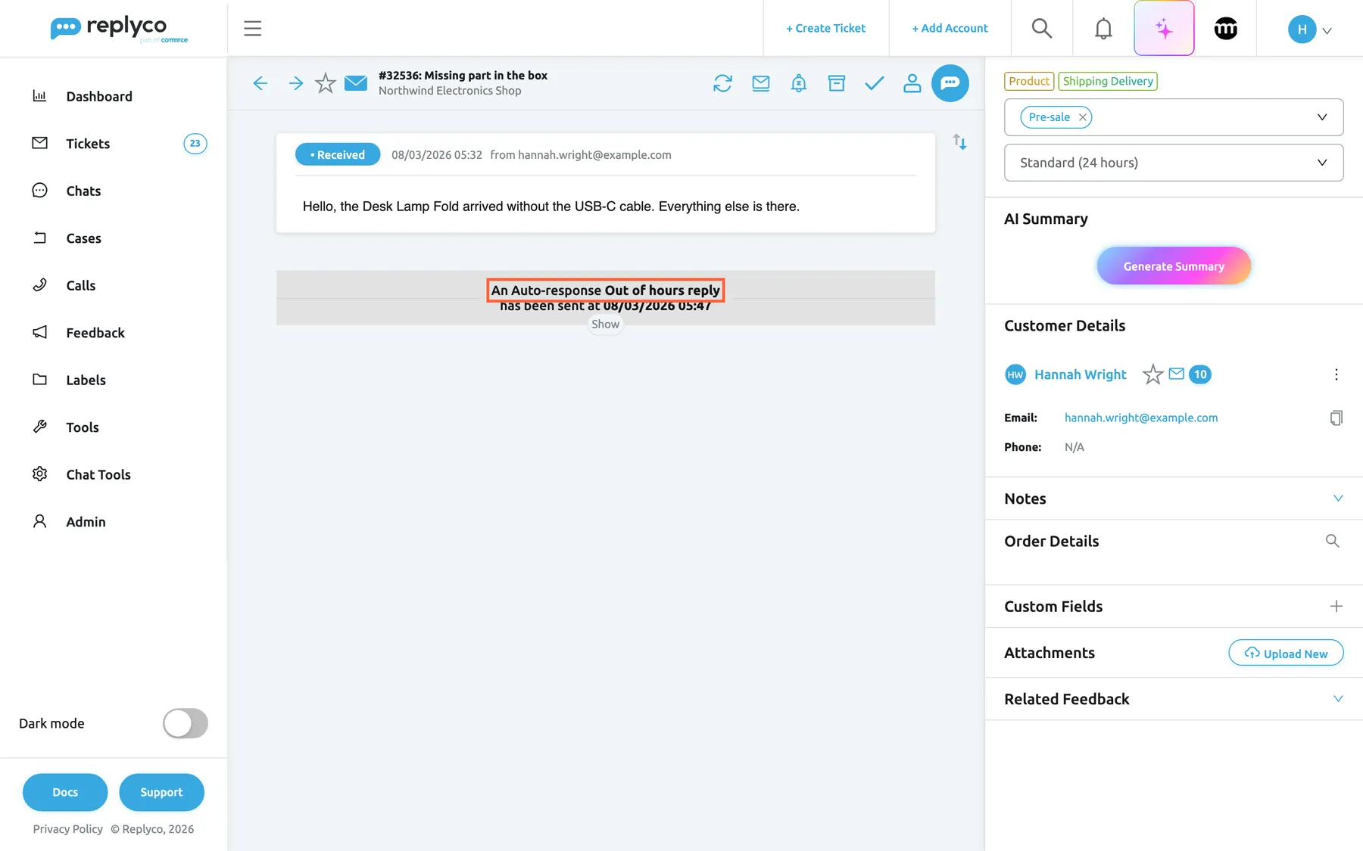Add a custom field with plus icon
Screen dimensions: 1363x851
click(x=1336, y=607)
